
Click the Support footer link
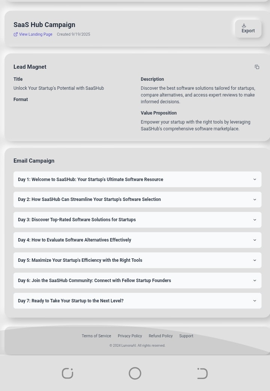186,336
